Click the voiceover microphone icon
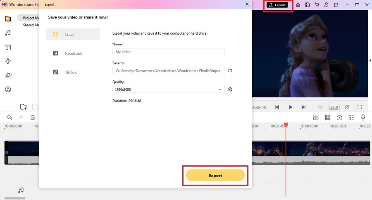The image size is (372, 200). (x=363, y=118)
